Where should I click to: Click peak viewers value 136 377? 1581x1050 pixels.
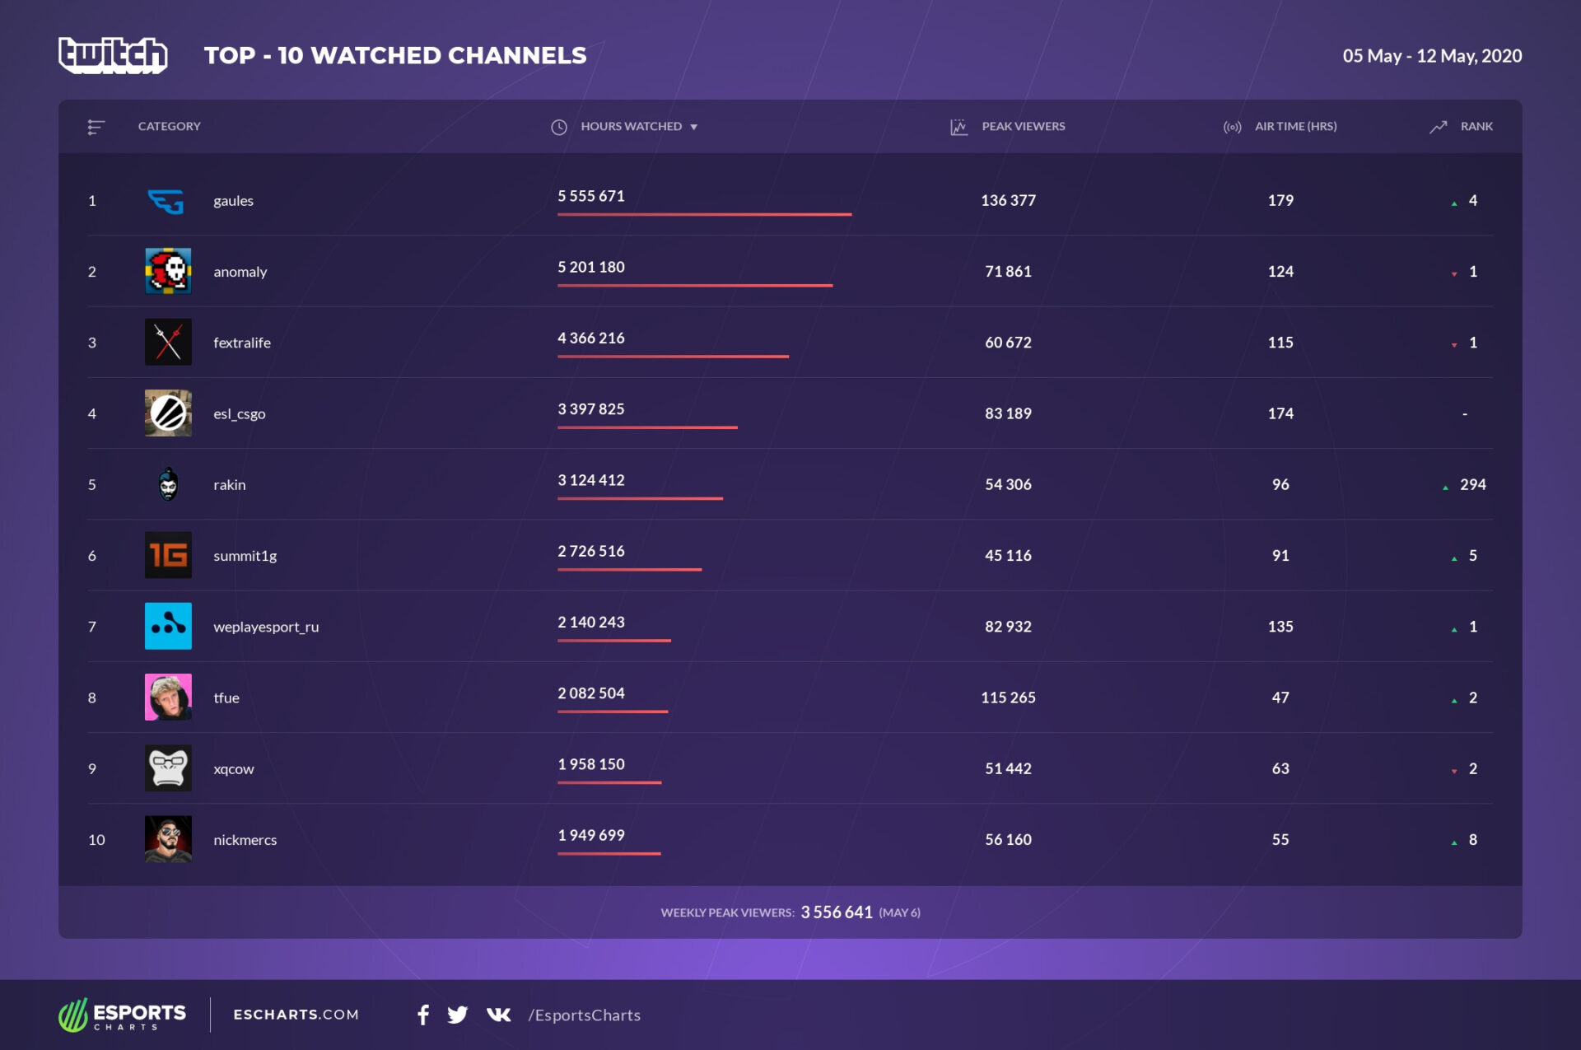coord(1008,200)
